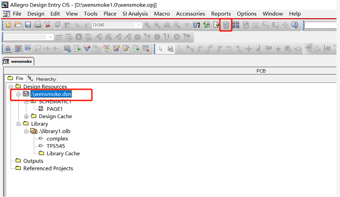Click the Zoom In magnifier icon
The height and width of the screenshot is (197, 340).
click(147, 25)
